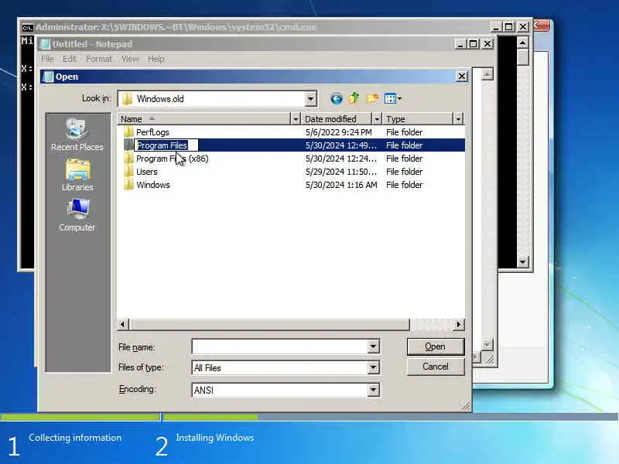Image resolution: width=619 pixels, height=464 pixels.
Task: Click Windows date 5/30/2024 1:16 AM
Action: pos(341,185)
